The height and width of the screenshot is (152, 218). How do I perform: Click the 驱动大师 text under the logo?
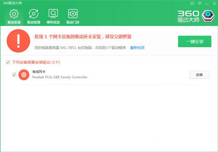click(x=188, y=21)
